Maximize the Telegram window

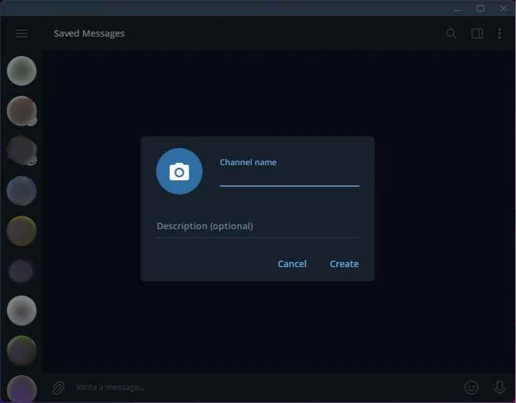click(480, 8)
